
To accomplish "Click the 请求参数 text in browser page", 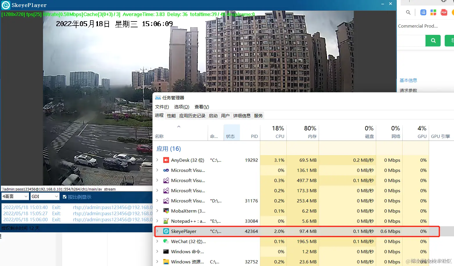I will point(408,90).
